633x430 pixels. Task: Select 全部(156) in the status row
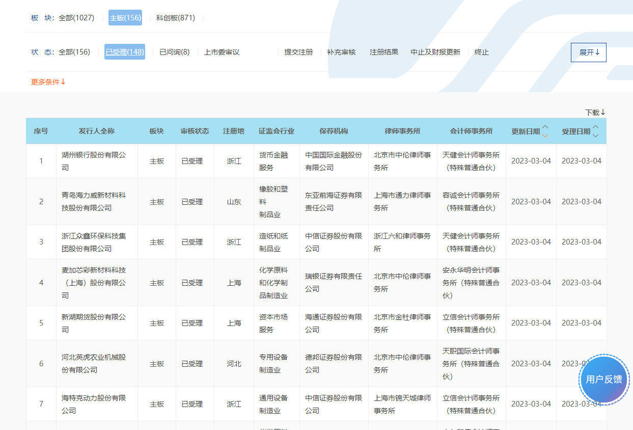tap(74, 52)
